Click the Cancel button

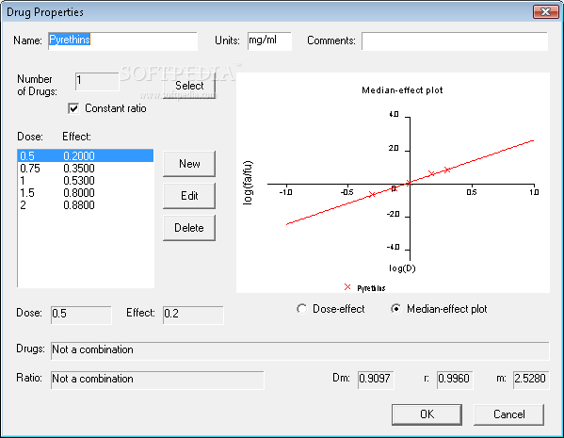tap(508, 414)
